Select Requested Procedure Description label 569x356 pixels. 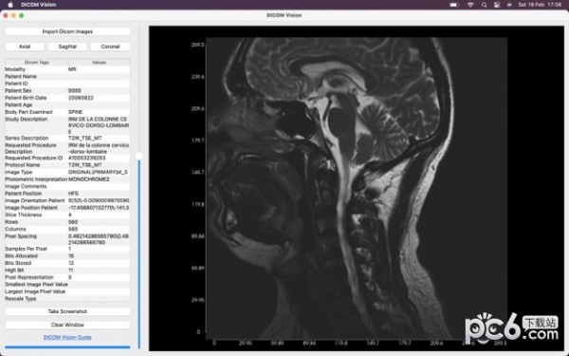tap(30, 148)
